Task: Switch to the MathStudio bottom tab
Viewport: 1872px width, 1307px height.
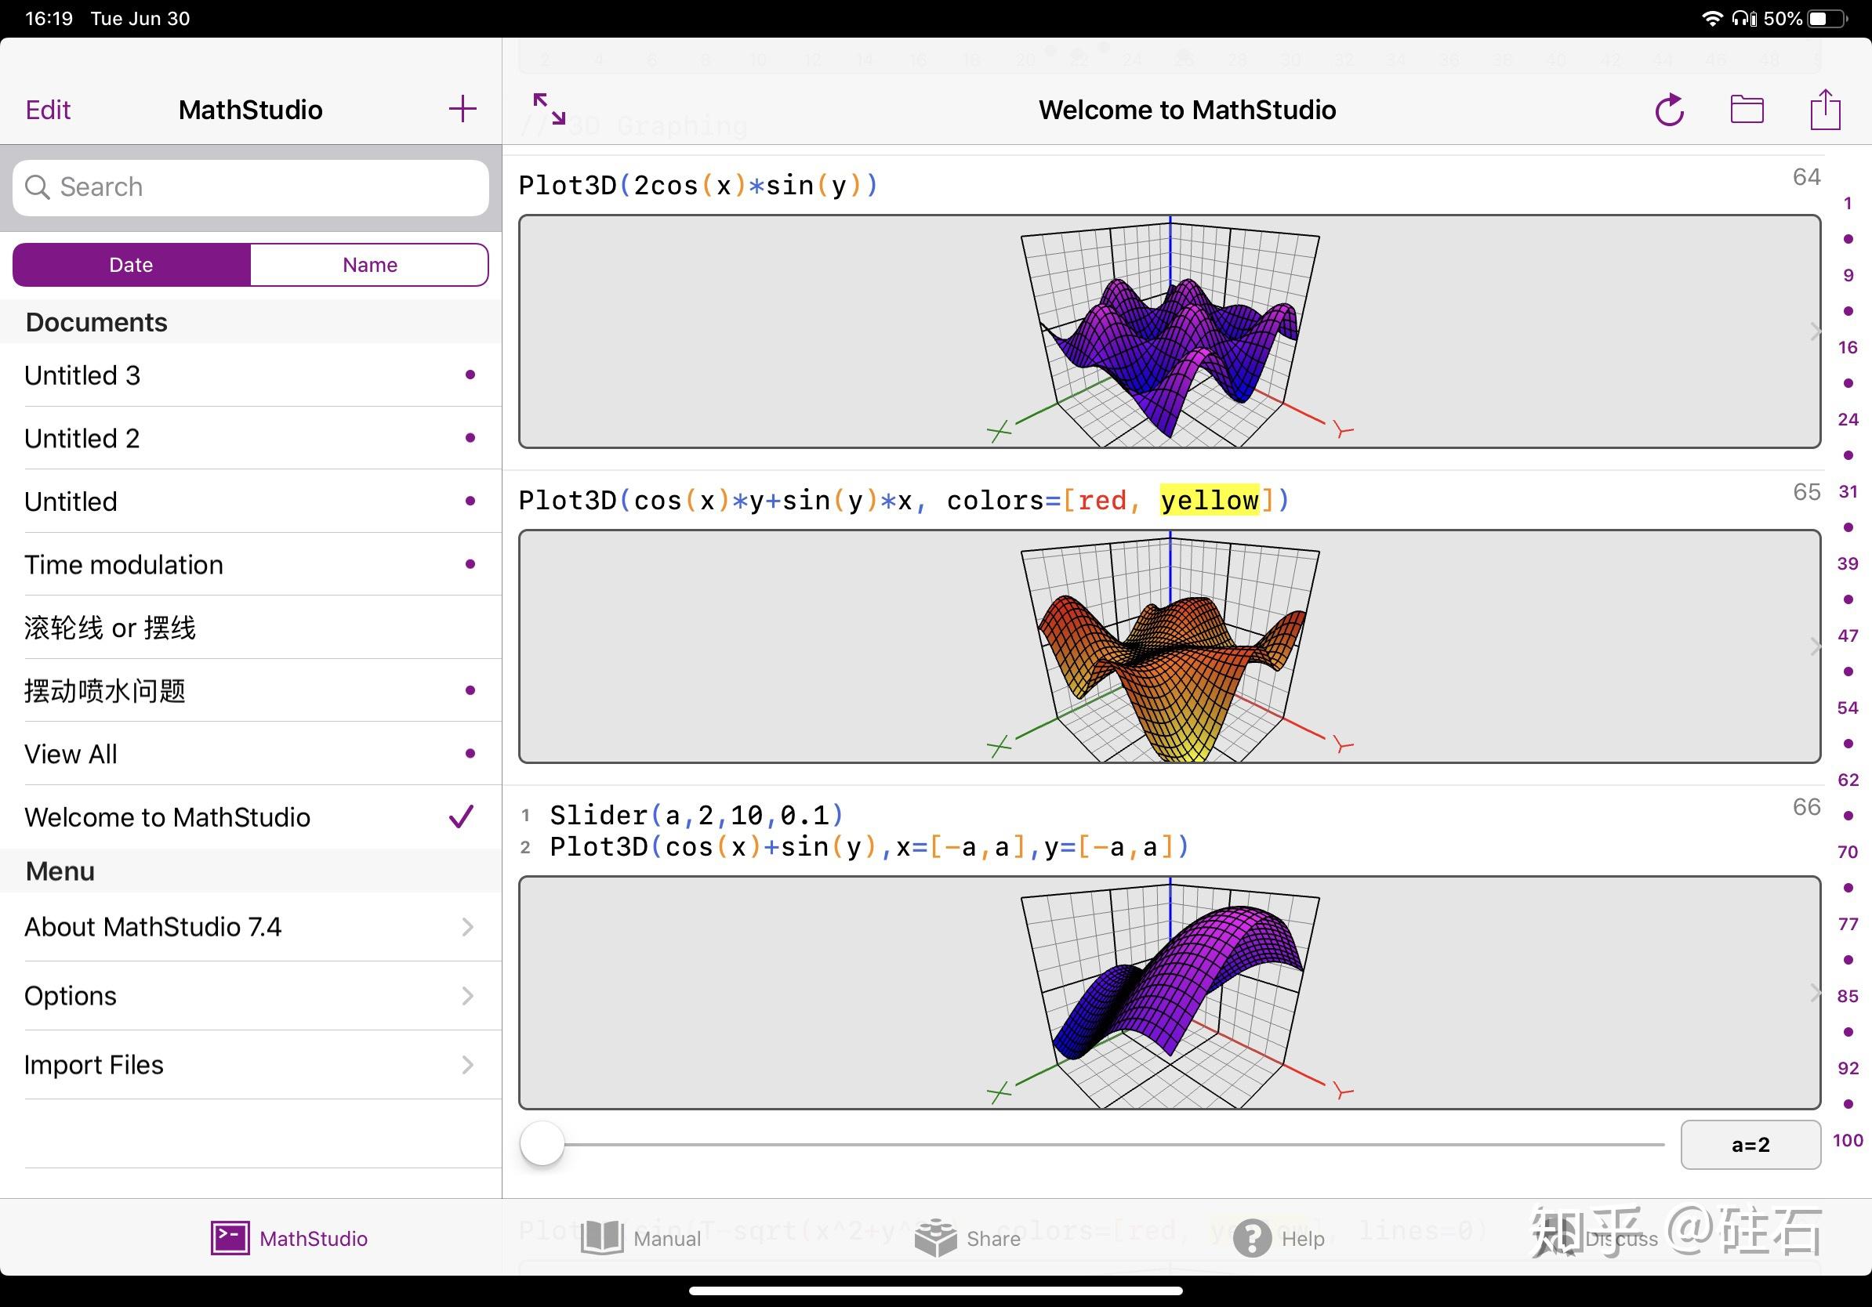Action: pos(288,1238)
